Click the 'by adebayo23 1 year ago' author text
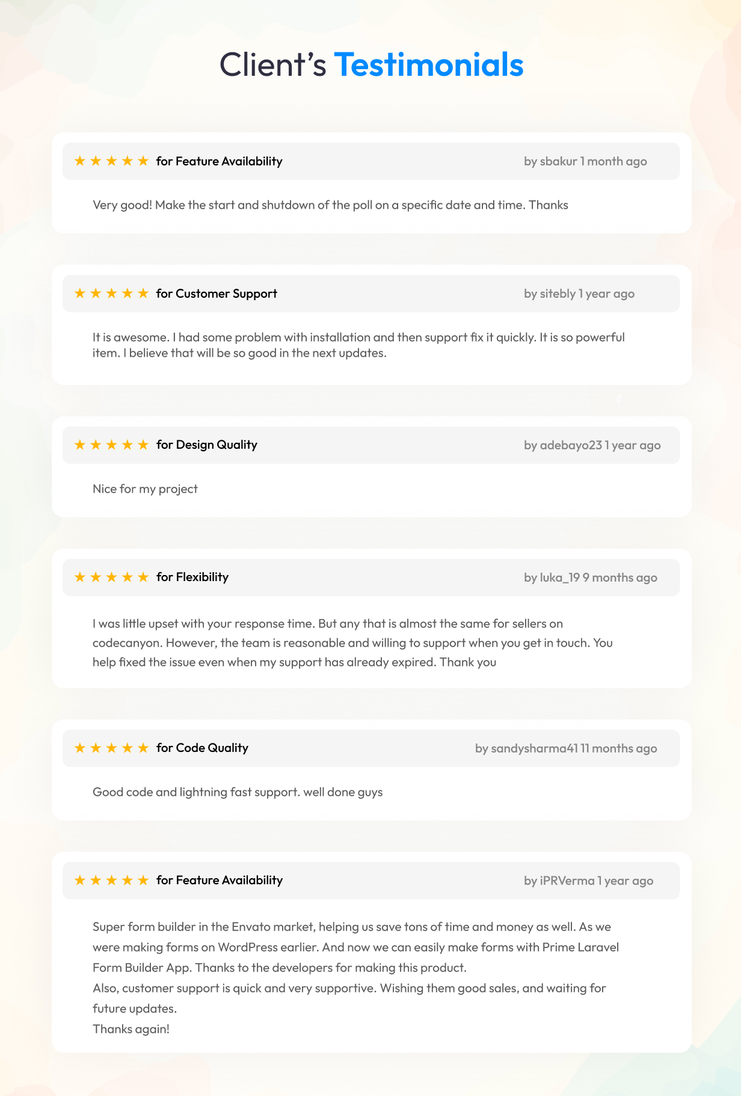The image size is (741, 1096). (592, 445)
